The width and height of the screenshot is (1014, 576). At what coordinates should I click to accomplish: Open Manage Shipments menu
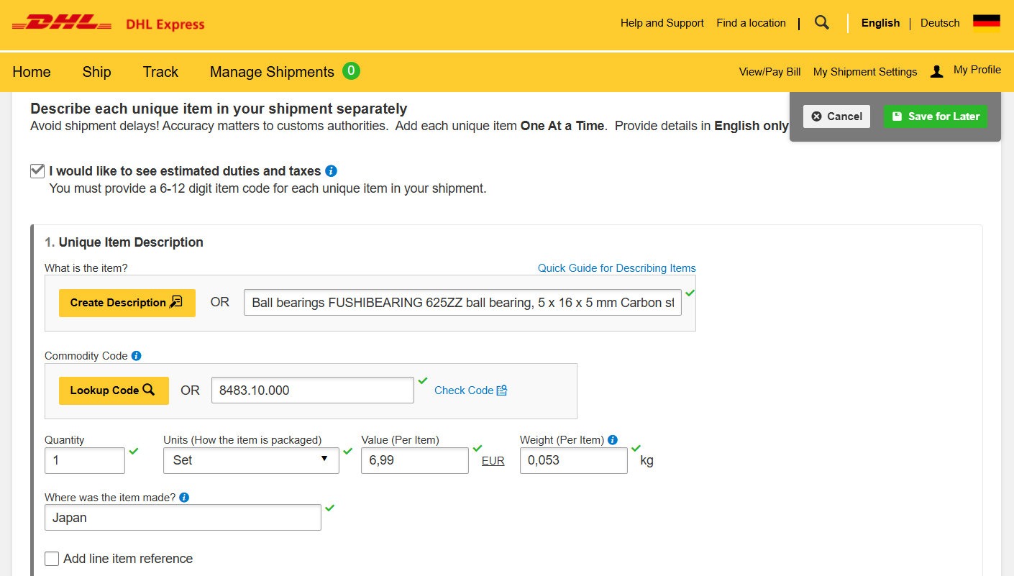272,72
